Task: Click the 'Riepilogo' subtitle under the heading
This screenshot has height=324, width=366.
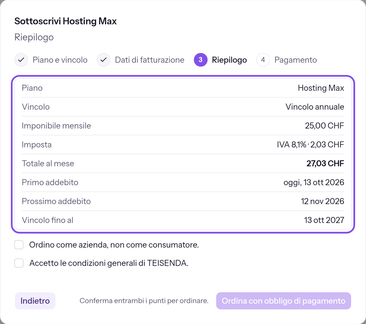Action: (x=34, y=37)
